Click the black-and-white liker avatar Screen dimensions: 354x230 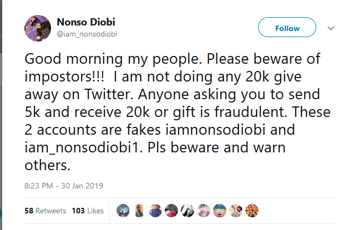click(x=188, y=211)
